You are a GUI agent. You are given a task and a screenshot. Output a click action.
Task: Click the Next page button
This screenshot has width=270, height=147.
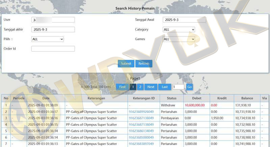[151, 87]
